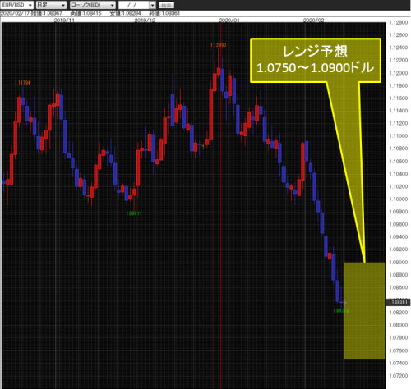Click the date input field
This screenshot has width=411, height=389.
point(134,5)
